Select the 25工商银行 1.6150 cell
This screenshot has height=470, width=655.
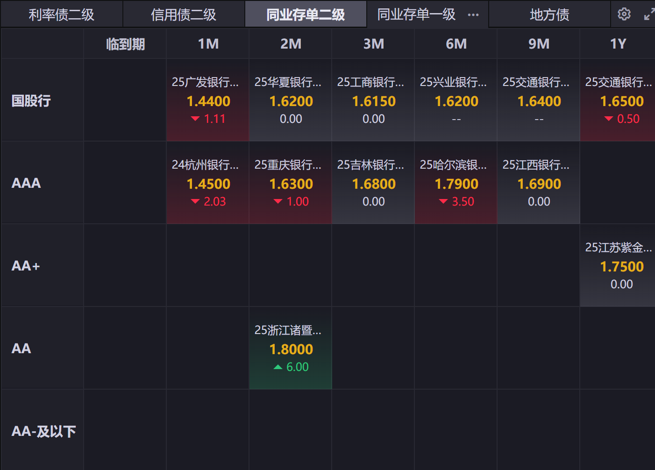tap(373, 100)
